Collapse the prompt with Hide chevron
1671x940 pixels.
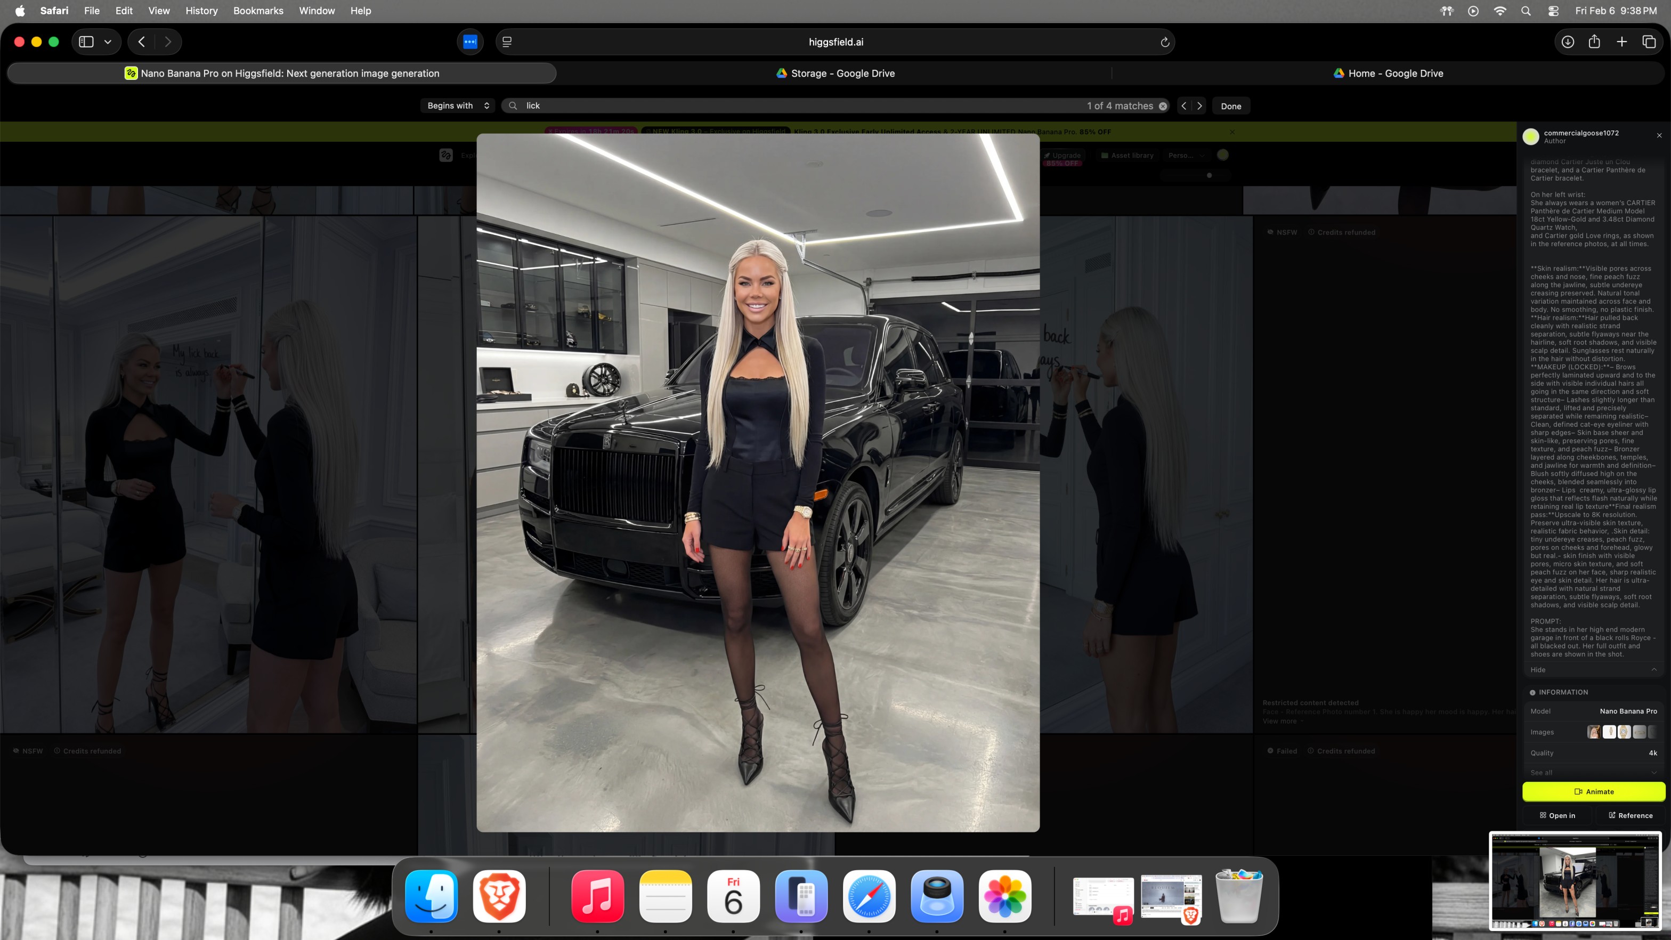tap(1653, 669)
